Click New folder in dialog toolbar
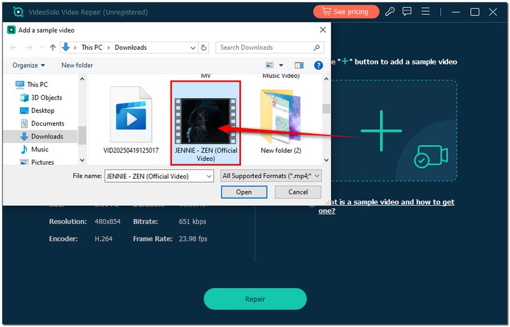510x327 pixels. point(77,65)
